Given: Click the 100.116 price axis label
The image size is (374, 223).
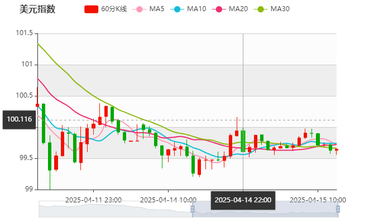Looking at the screenshot, I should pos(19,120).
